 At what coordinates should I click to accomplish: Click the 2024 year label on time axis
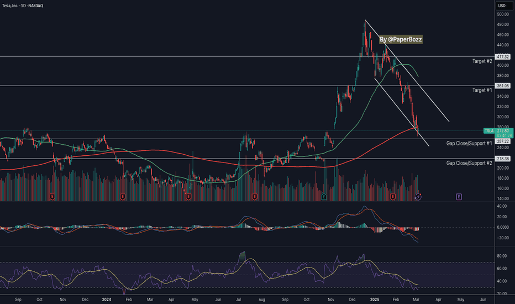[107, 300]
